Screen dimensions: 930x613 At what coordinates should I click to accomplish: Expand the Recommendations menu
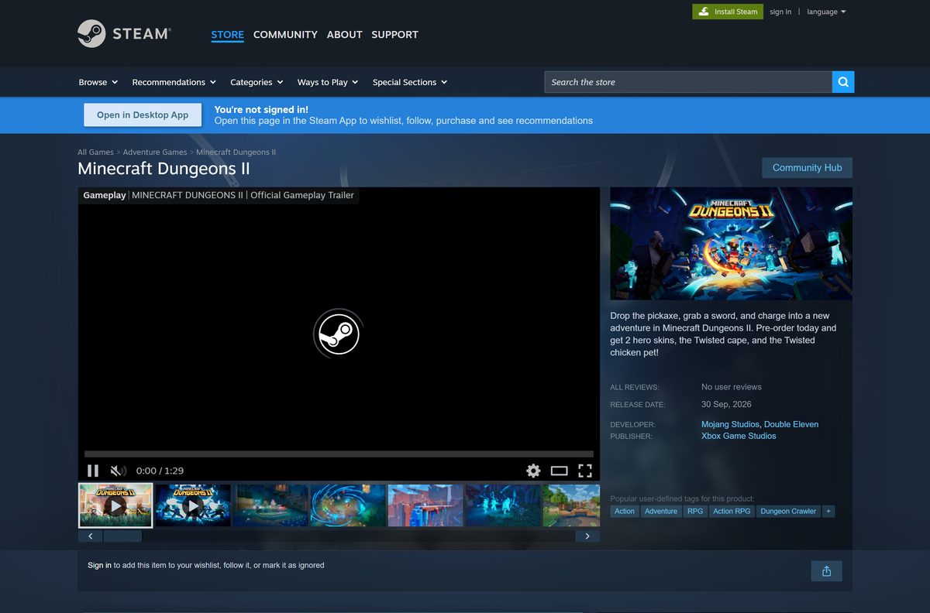[174, 82]
